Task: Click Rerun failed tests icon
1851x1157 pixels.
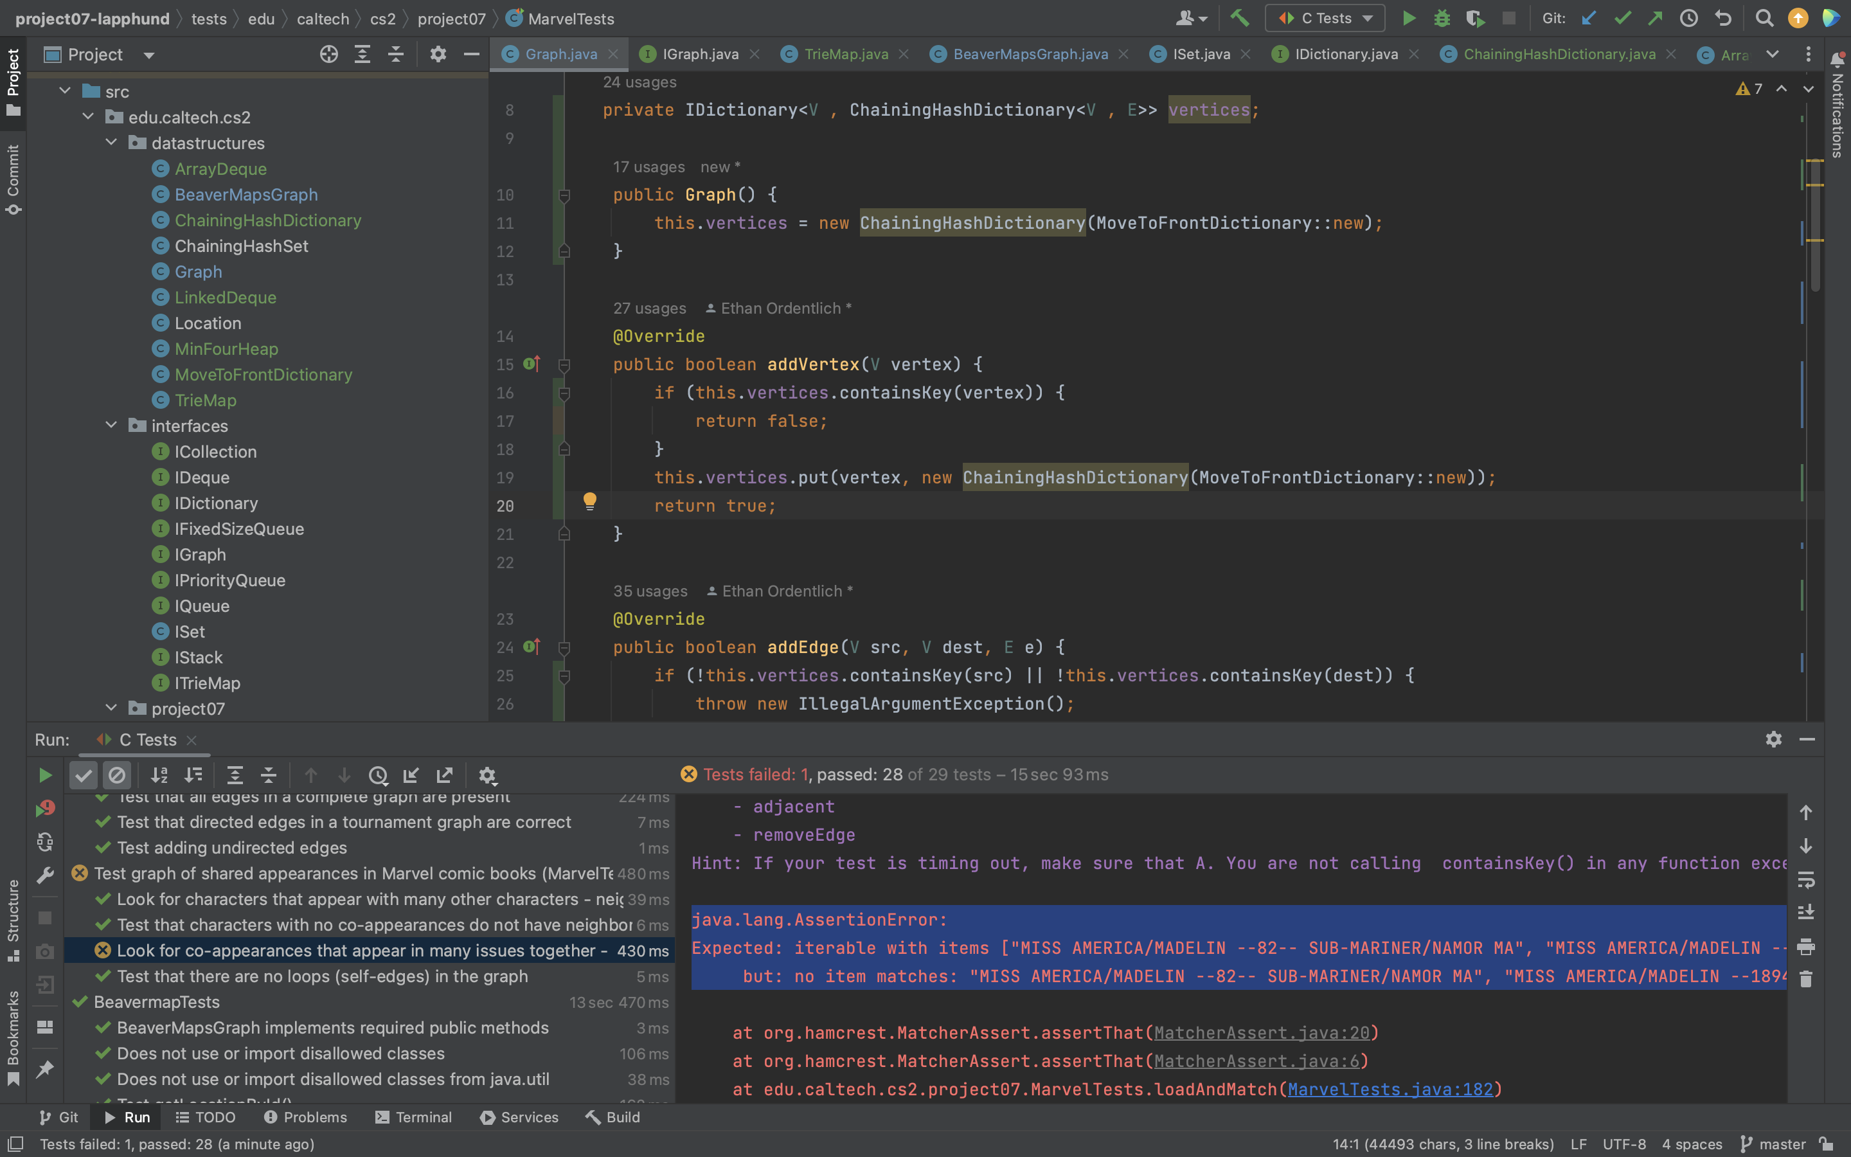Action: [x=45, y=809]
